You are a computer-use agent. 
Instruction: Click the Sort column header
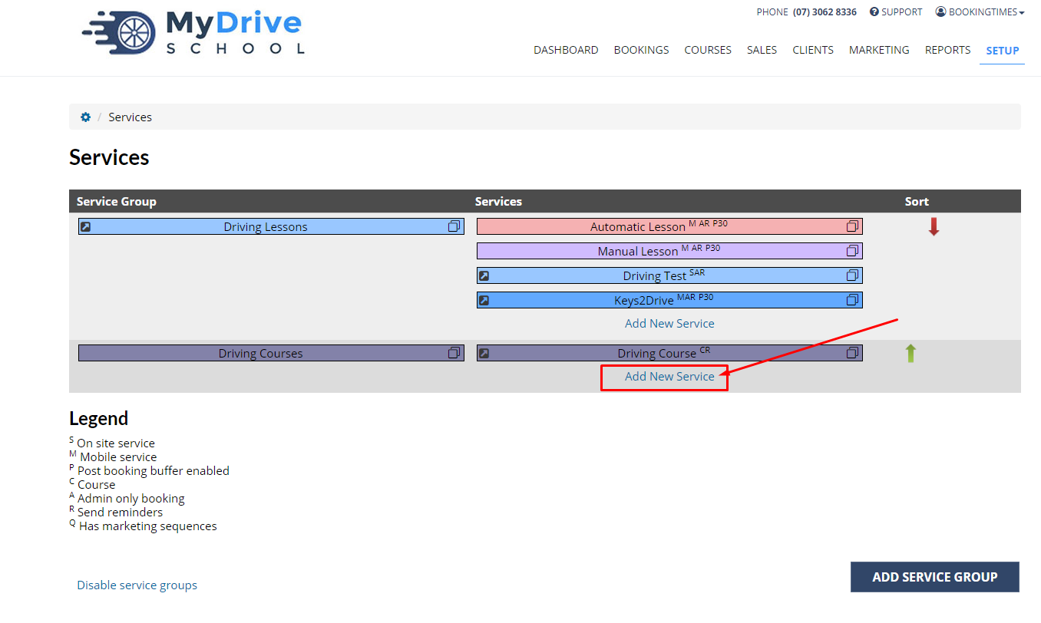[x=917, y=202]
